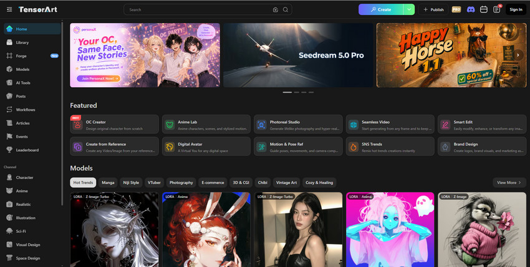The image size is (530, 267).
Task: Open the Motion & Pose Ref card
Action: click(298, 146)
